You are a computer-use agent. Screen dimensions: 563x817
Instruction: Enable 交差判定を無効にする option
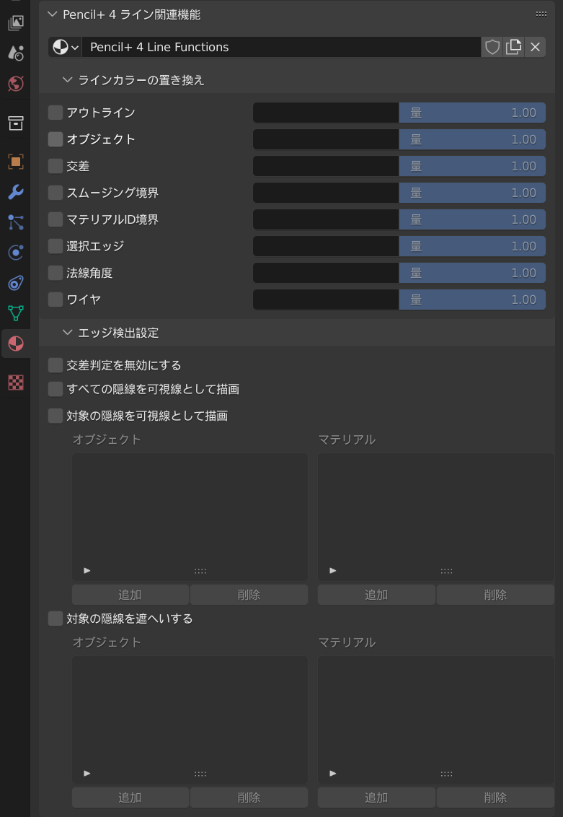[x=56, y=365]
